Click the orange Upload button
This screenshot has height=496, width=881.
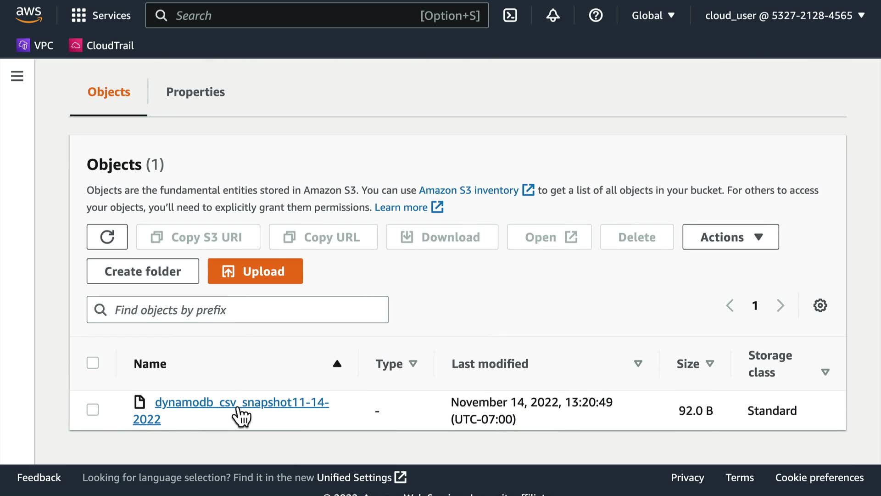[255, 271]
